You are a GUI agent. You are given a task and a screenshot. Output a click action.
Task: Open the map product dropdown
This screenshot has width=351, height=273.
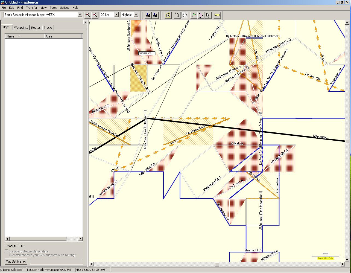coord(80,15)
